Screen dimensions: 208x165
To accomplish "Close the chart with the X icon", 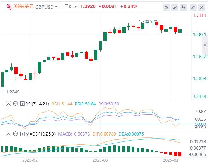I will pyautogui.click(x=202, y=7).
